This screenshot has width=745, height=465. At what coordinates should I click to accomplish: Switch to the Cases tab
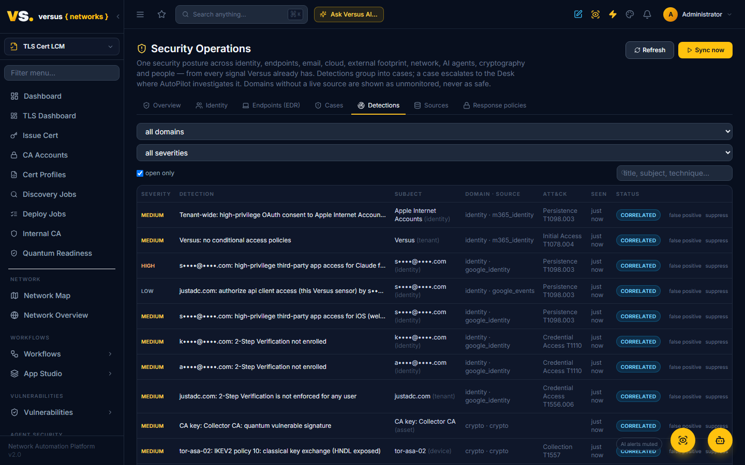pos(329,105)
